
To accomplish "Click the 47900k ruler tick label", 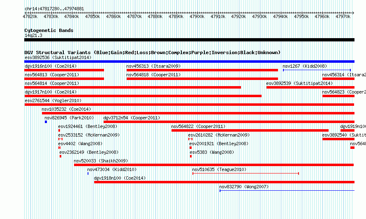I will coord(197,16).
